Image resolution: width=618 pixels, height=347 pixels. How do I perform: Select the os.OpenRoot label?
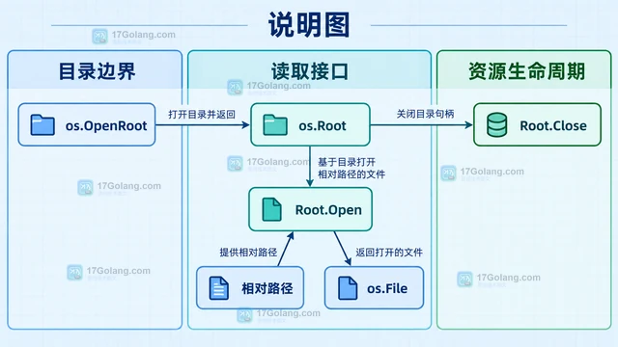[x=106, y=126]
